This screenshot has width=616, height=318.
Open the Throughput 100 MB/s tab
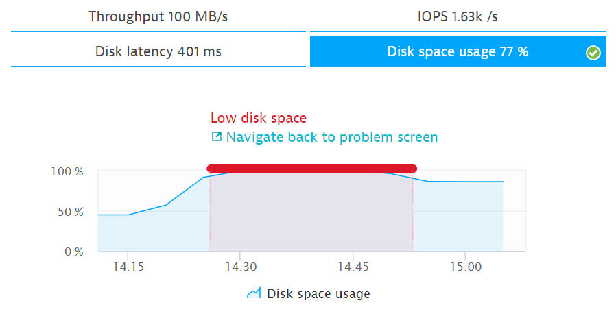coord(158,16)
